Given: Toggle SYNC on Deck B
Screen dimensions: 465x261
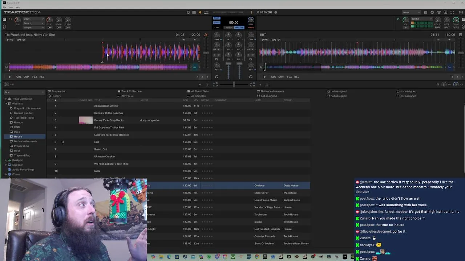Looking at the screenshot, I should tap(264, 40).
